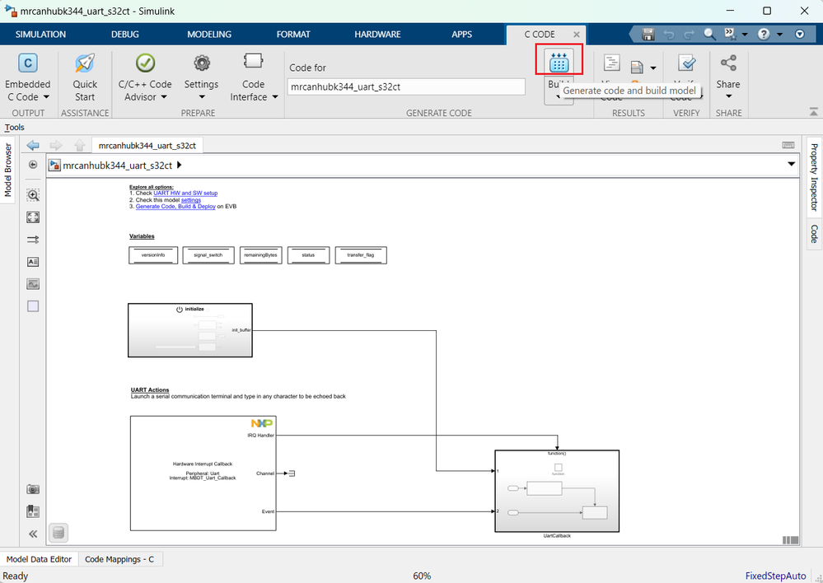This screenshot has height=583, width=823.
Task: Click Generate Code, Build & Deploy link
Action: [175, 206]
